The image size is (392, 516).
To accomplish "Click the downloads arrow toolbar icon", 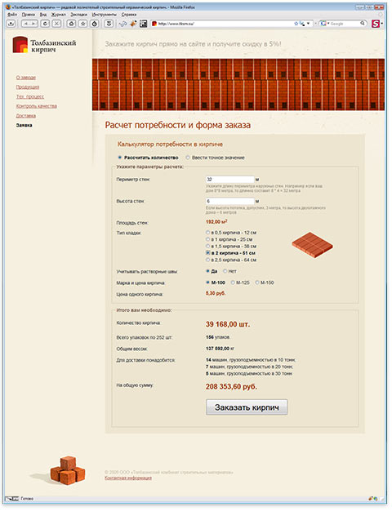I will pyautogui.click(x=109, y=24).
